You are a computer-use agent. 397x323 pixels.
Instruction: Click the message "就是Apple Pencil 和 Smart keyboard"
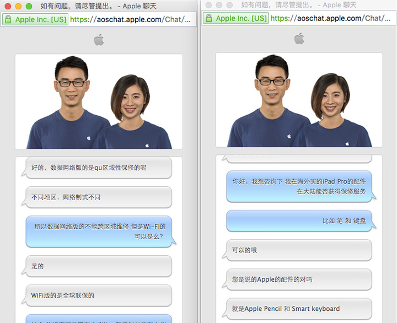pyautogui.click(x=299, y=309)
